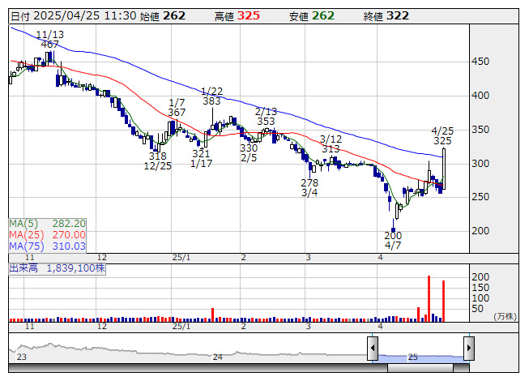Click the 3/12 313 annotation

[x=331, y=143]
